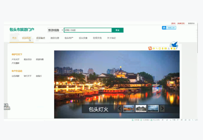The image size is (203, 140).
Task: Click the magnifier zoom icon in the status bar
Action: [x=193, y=120]
